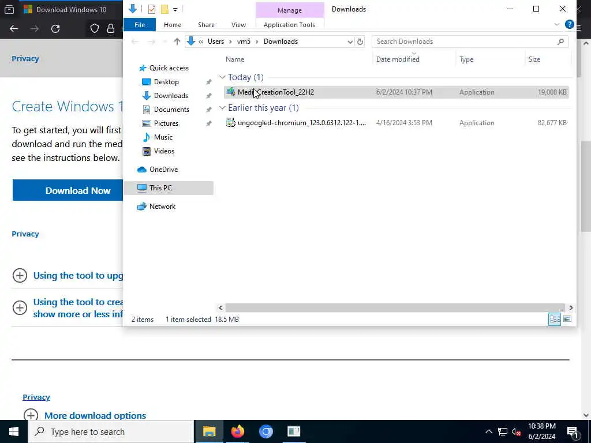This screenshot has width=591, height=443.
Task: Open Pictures in navigation pane
Action: pyautogui.click(x=166, y=123)
